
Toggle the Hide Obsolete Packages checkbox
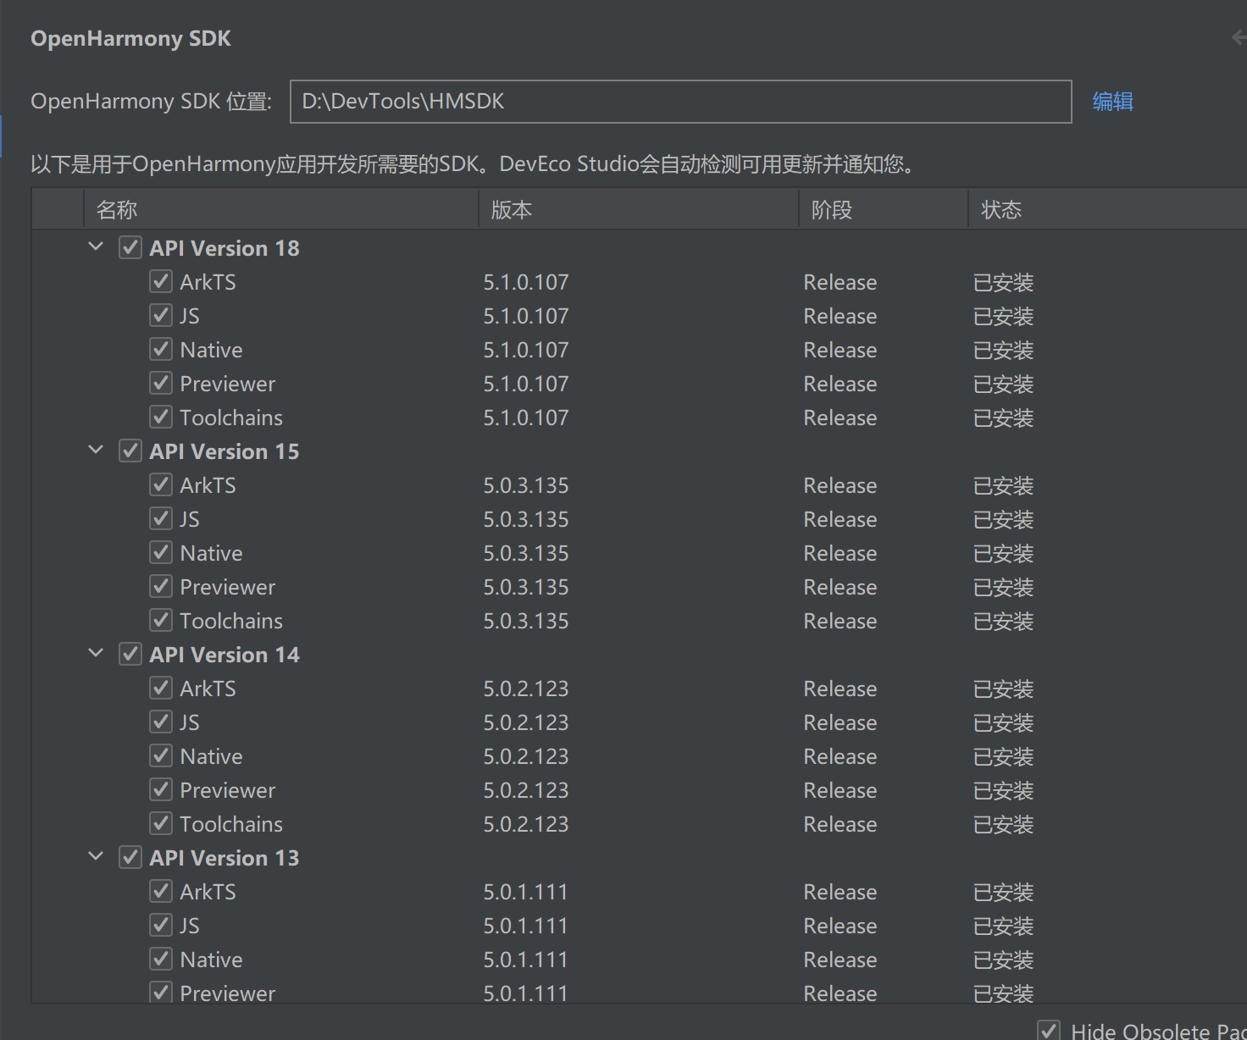(x=1049, y=1031)
